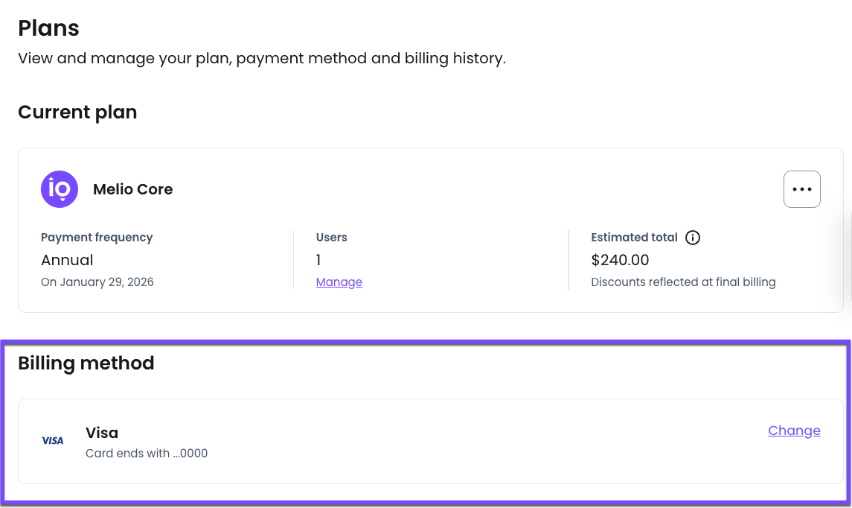Click the Plans page heading
The width and height of the screenshot is (852, 508).
tap(48, 28)
